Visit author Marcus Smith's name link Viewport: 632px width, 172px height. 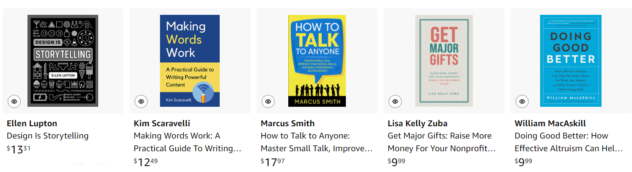[x=287, y=124]
